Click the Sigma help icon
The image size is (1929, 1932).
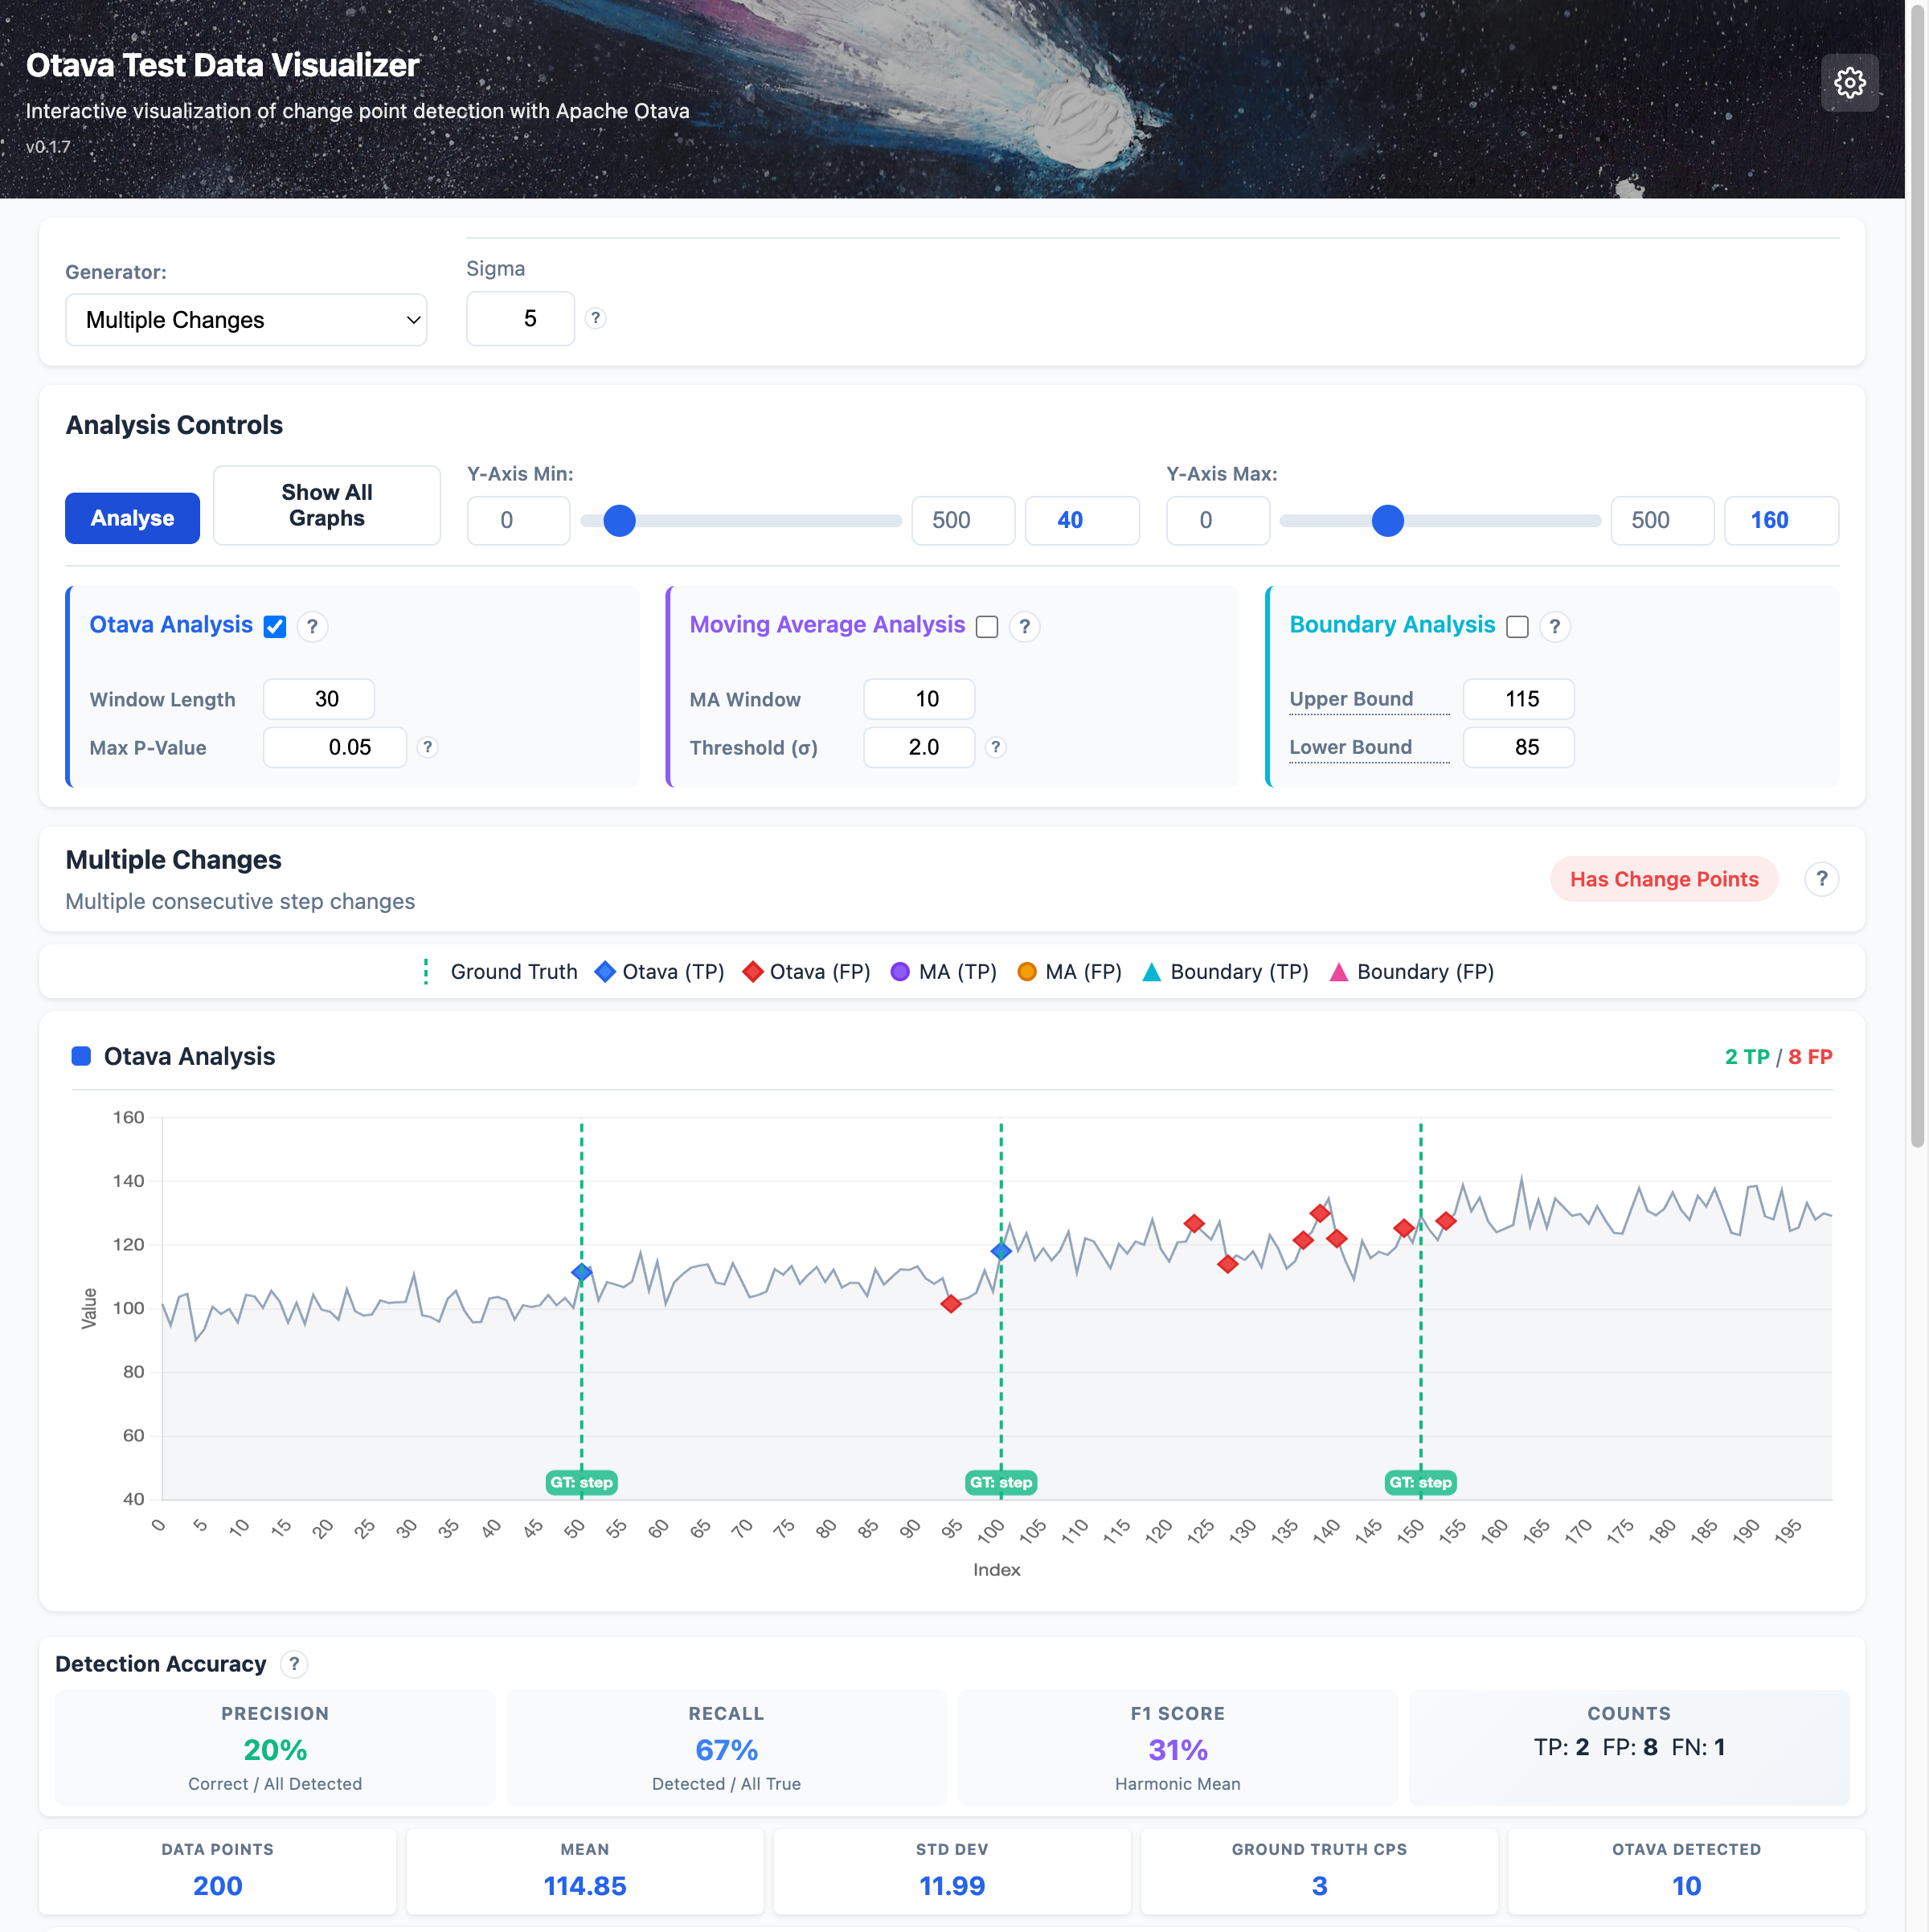(596, 318)
